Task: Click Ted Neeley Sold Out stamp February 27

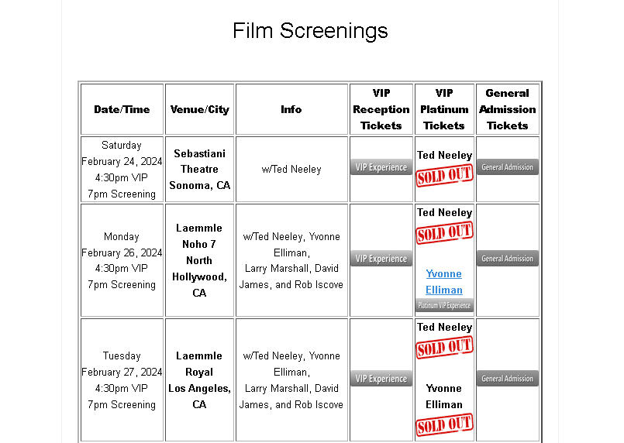Action: (444, 348)
